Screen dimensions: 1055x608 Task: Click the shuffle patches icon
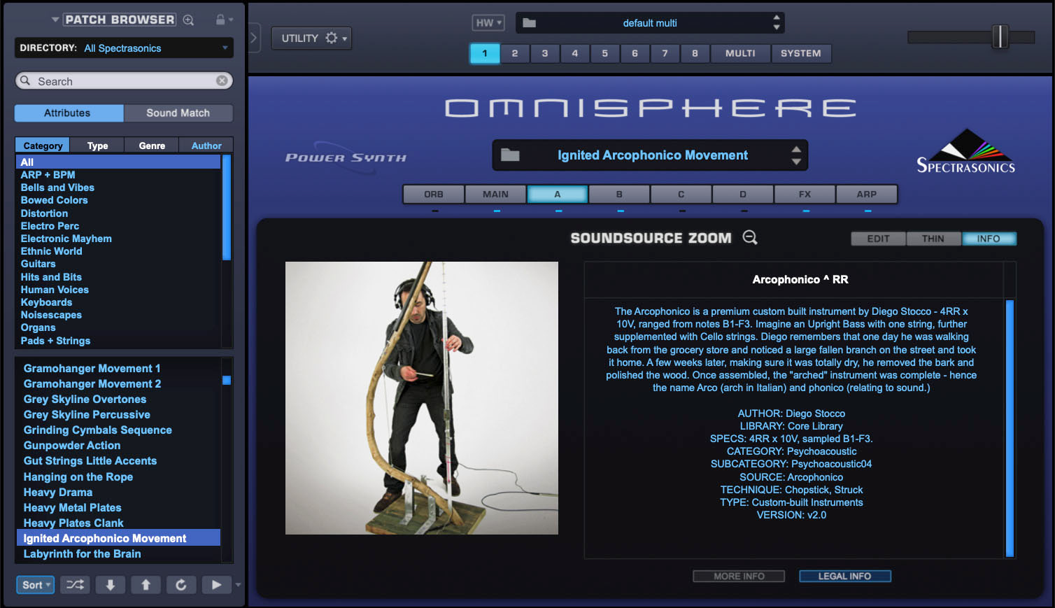coord(75,585)
